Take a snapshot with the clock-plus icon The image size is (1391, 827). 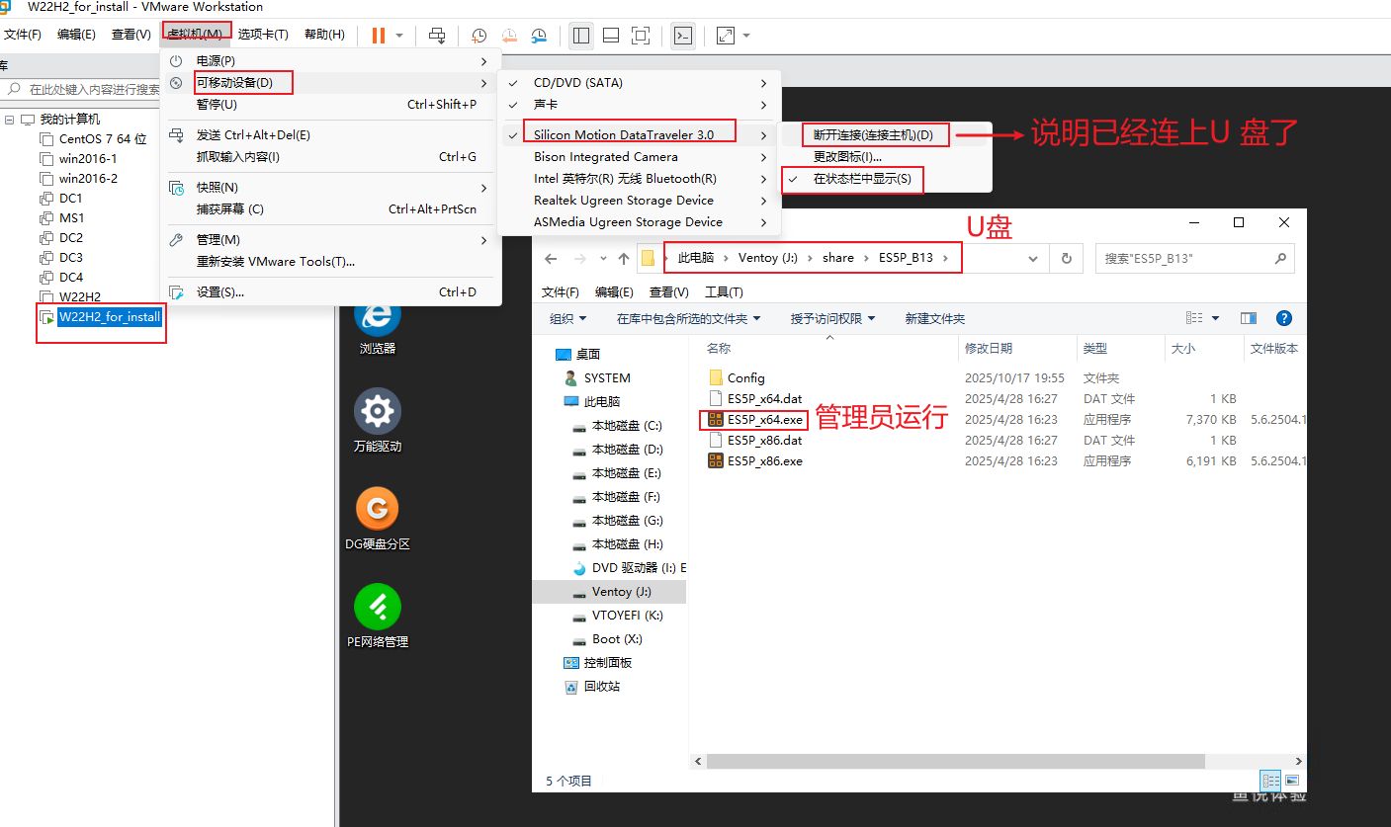click(x=478, y=36)
